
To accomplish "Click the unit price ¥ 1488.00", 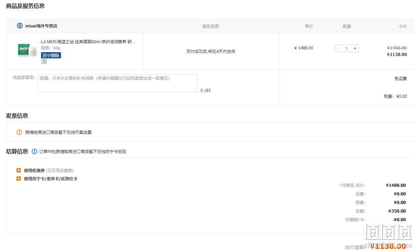I will [x=304, y=48].
